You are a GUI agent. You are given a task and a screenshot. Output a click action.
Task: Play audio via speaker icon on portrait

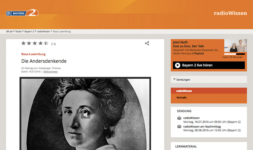click(x=85, y=115)
